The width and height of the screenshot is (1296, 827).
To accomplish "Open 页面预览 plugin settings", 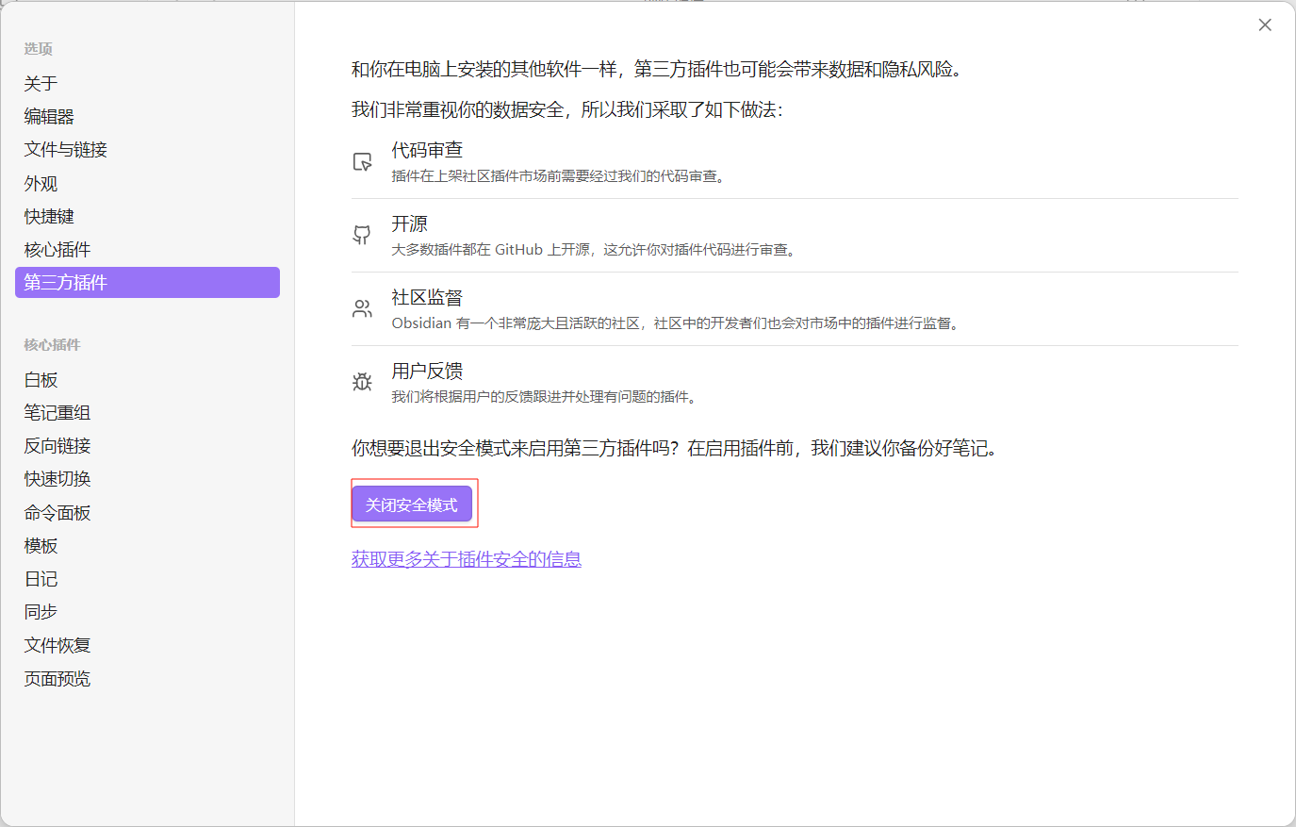I will (57, 679).
